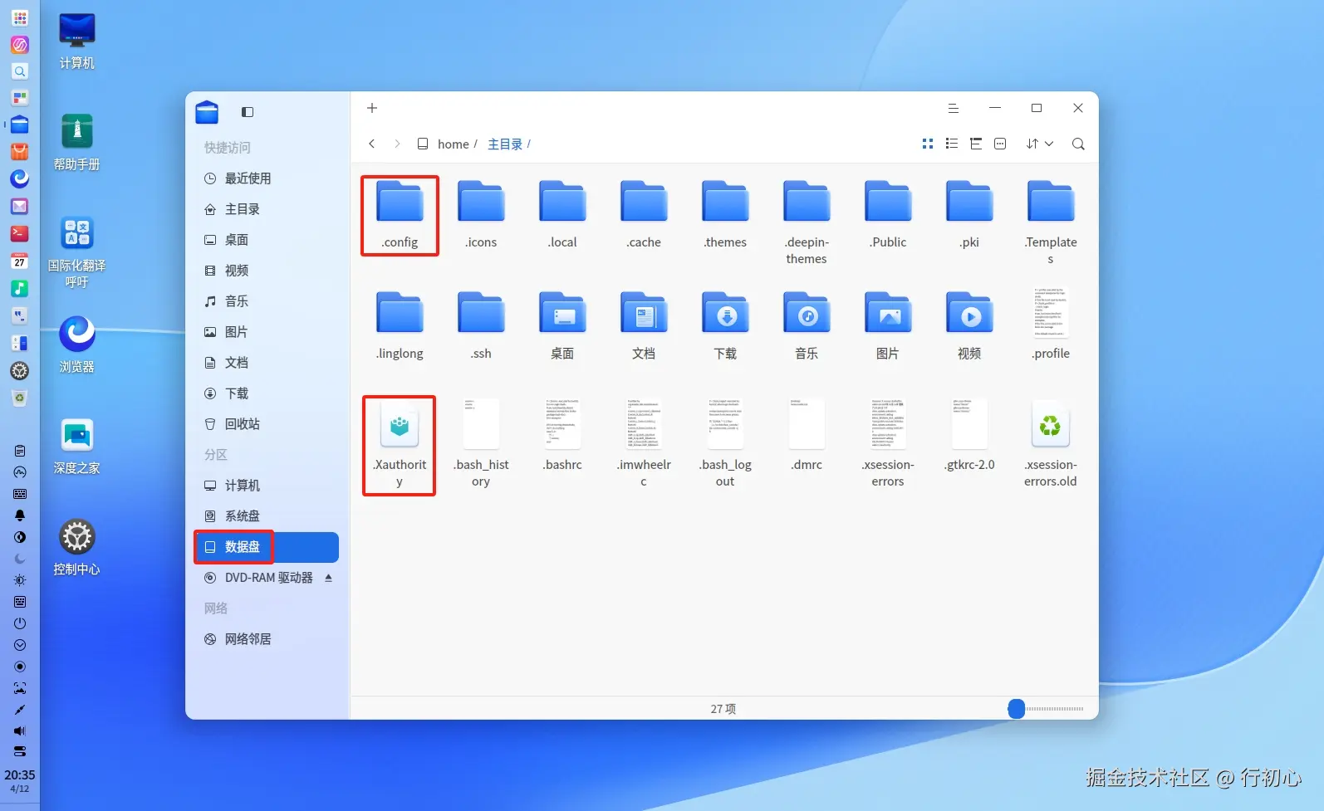1324x811 pixels.
Task: Go forward to next folder
Action: coord(397,144)
